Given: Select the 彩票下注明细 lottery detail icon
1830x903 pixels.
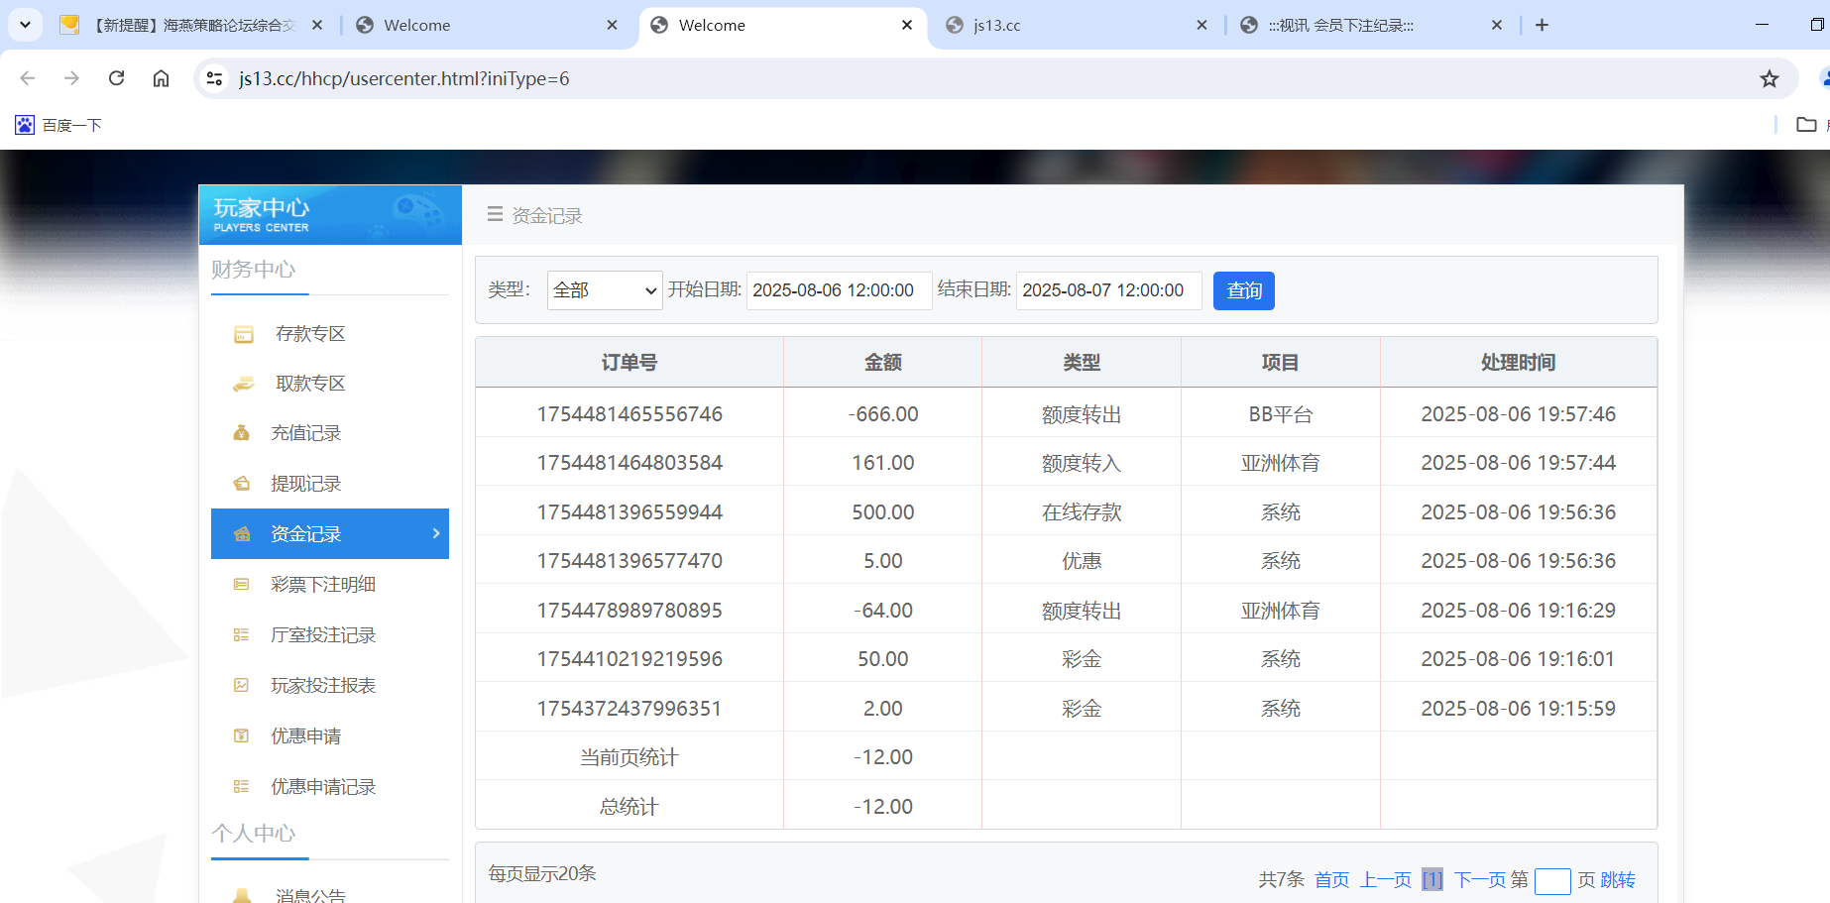Looking at the screenshot, I should [x=242, y=584].
